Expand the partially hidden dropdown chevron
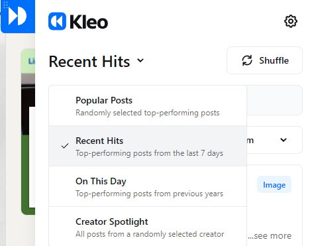 tap(284, 140)
